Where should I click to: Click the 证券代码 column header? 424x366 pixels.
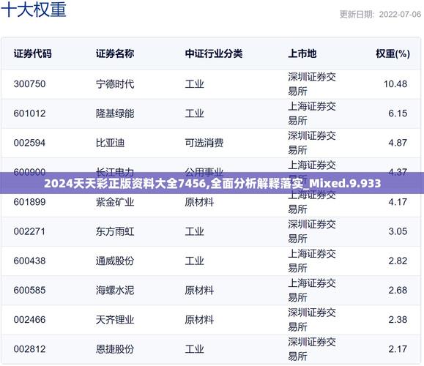tap(32, 53)
